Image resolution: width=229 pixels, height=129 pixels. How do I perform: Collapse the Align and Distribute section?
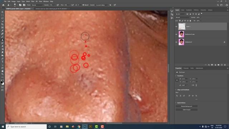pyautogui.click(x=176, y=90)
